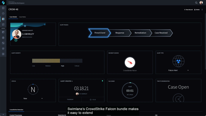Open the three-dot more options menu
The image size is (206, 116).
(202, 10)
